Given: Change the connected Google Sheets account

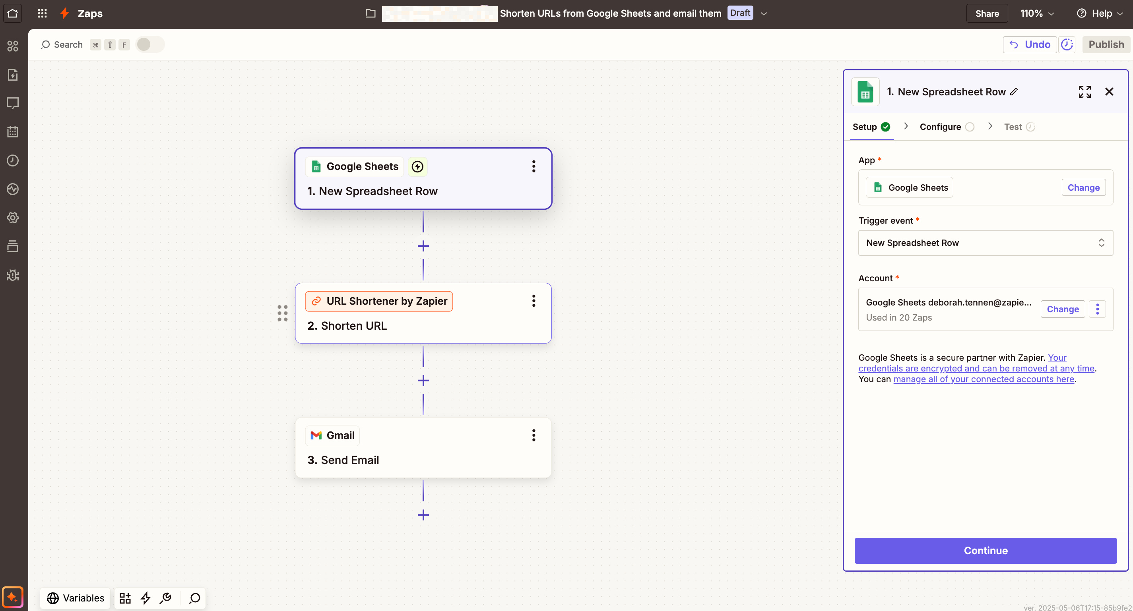Looking at the screenshot, I should point(1062,309).
